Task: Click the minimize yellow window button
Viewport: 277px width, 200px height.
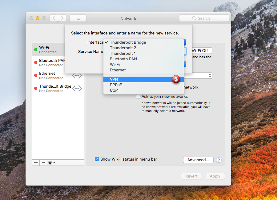Action: pyautogui.click(x=38, y=18)
